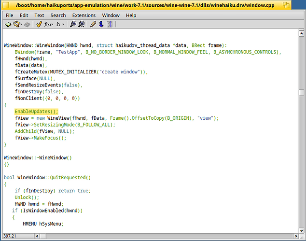The height and width of the screenshot is (241, 306).
Task: Click the Unlock(); line
Action: pyautogui.click(x=27, y=198)
